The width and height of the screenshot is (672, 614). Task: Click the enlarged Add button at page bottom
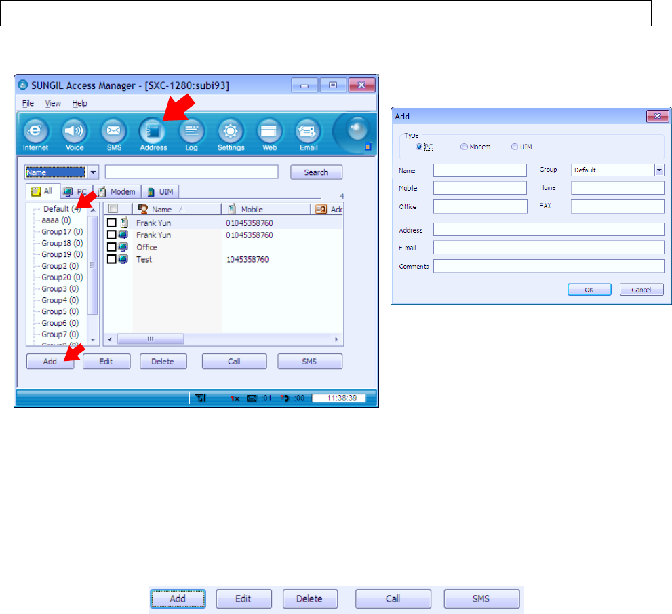(178, 598)
